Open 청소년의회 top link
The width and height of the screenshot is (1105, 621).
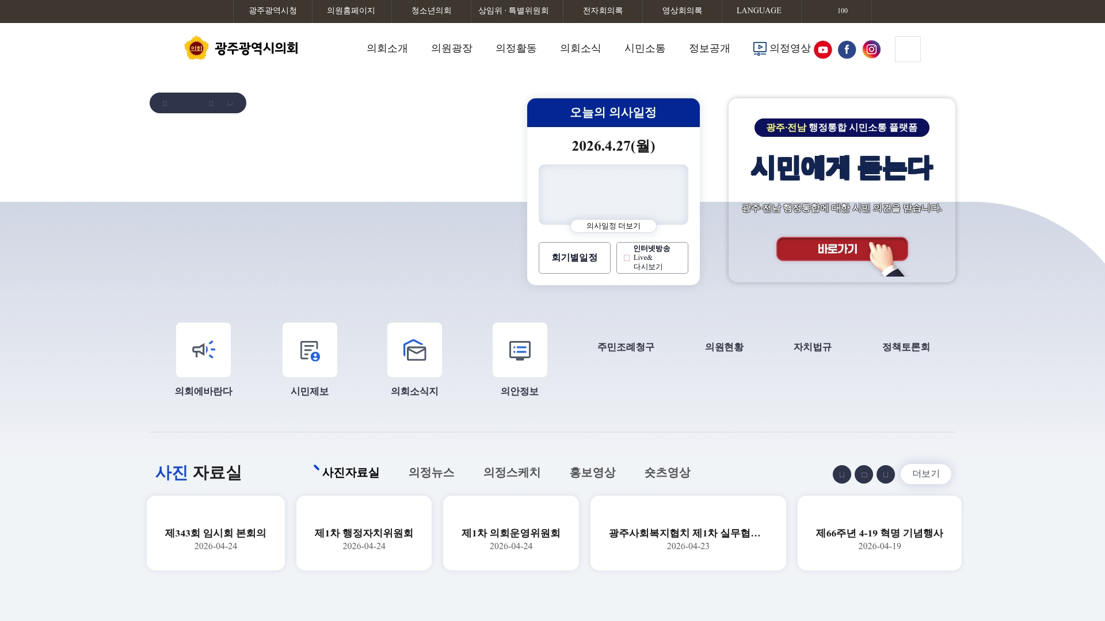pyautogui.click(x=431, y=11)
